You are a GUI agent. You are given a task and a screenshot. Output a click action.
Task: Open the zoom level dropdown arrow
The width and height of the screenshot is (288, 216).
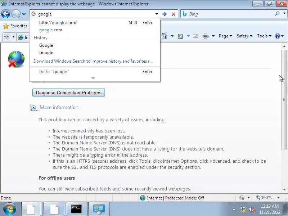pyautogui.click(x=278, y=198)
